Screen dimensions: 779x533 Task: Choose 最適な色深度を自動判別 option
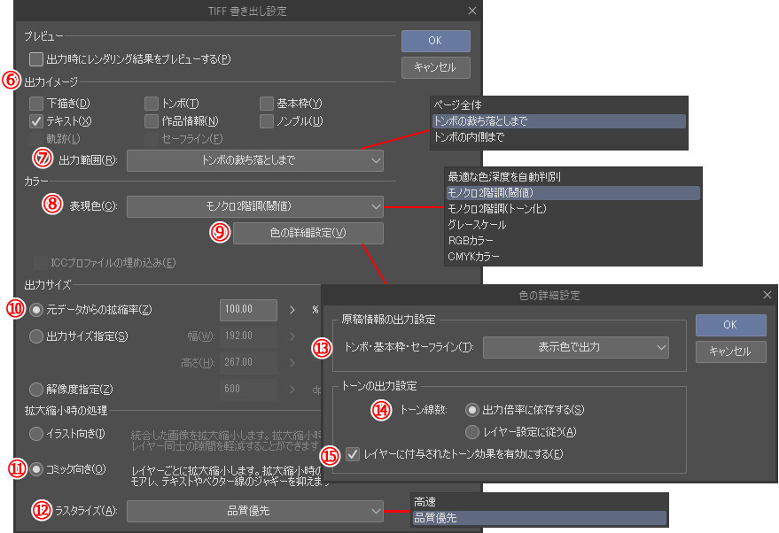coord(573,177)
